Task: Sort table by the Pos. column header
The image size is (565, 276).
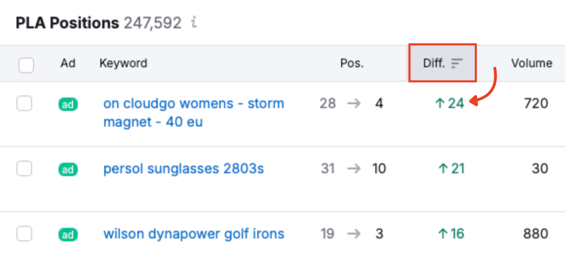Action: click(352, 63)
